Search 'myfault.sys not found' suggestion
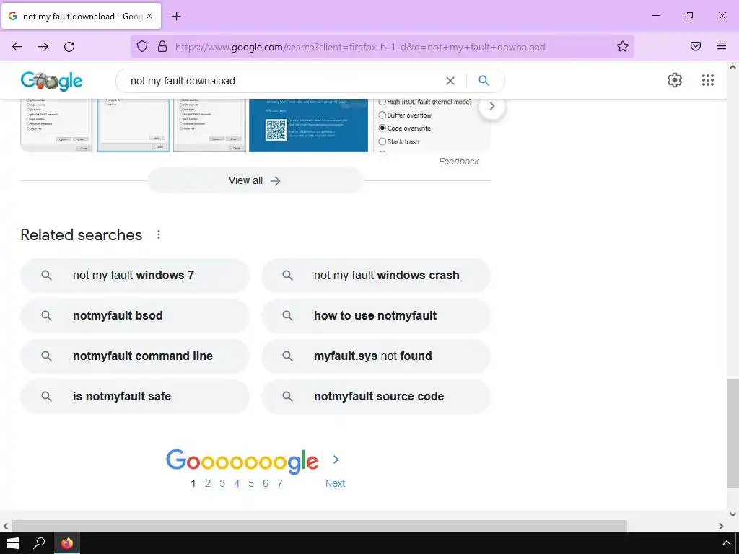The width and height of the screenshot is (739, 554). [x=375, y=356]
